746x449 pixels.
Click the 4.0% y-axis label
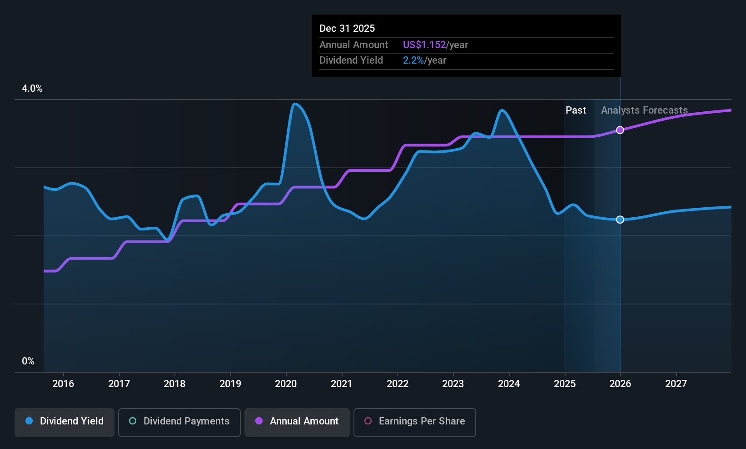point(32,89)
